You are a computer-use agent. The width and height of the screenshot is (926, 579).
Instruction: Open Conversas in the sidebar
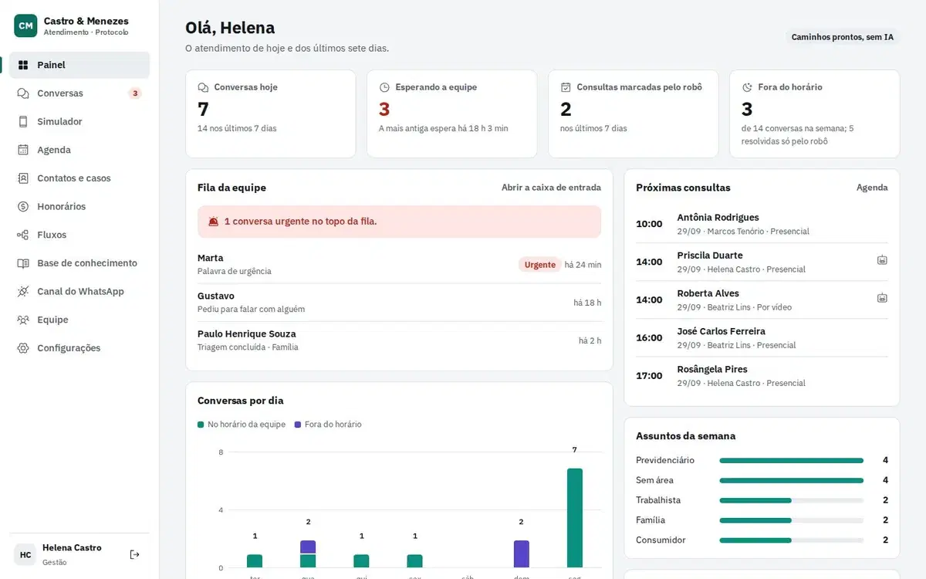coord(79,93)
